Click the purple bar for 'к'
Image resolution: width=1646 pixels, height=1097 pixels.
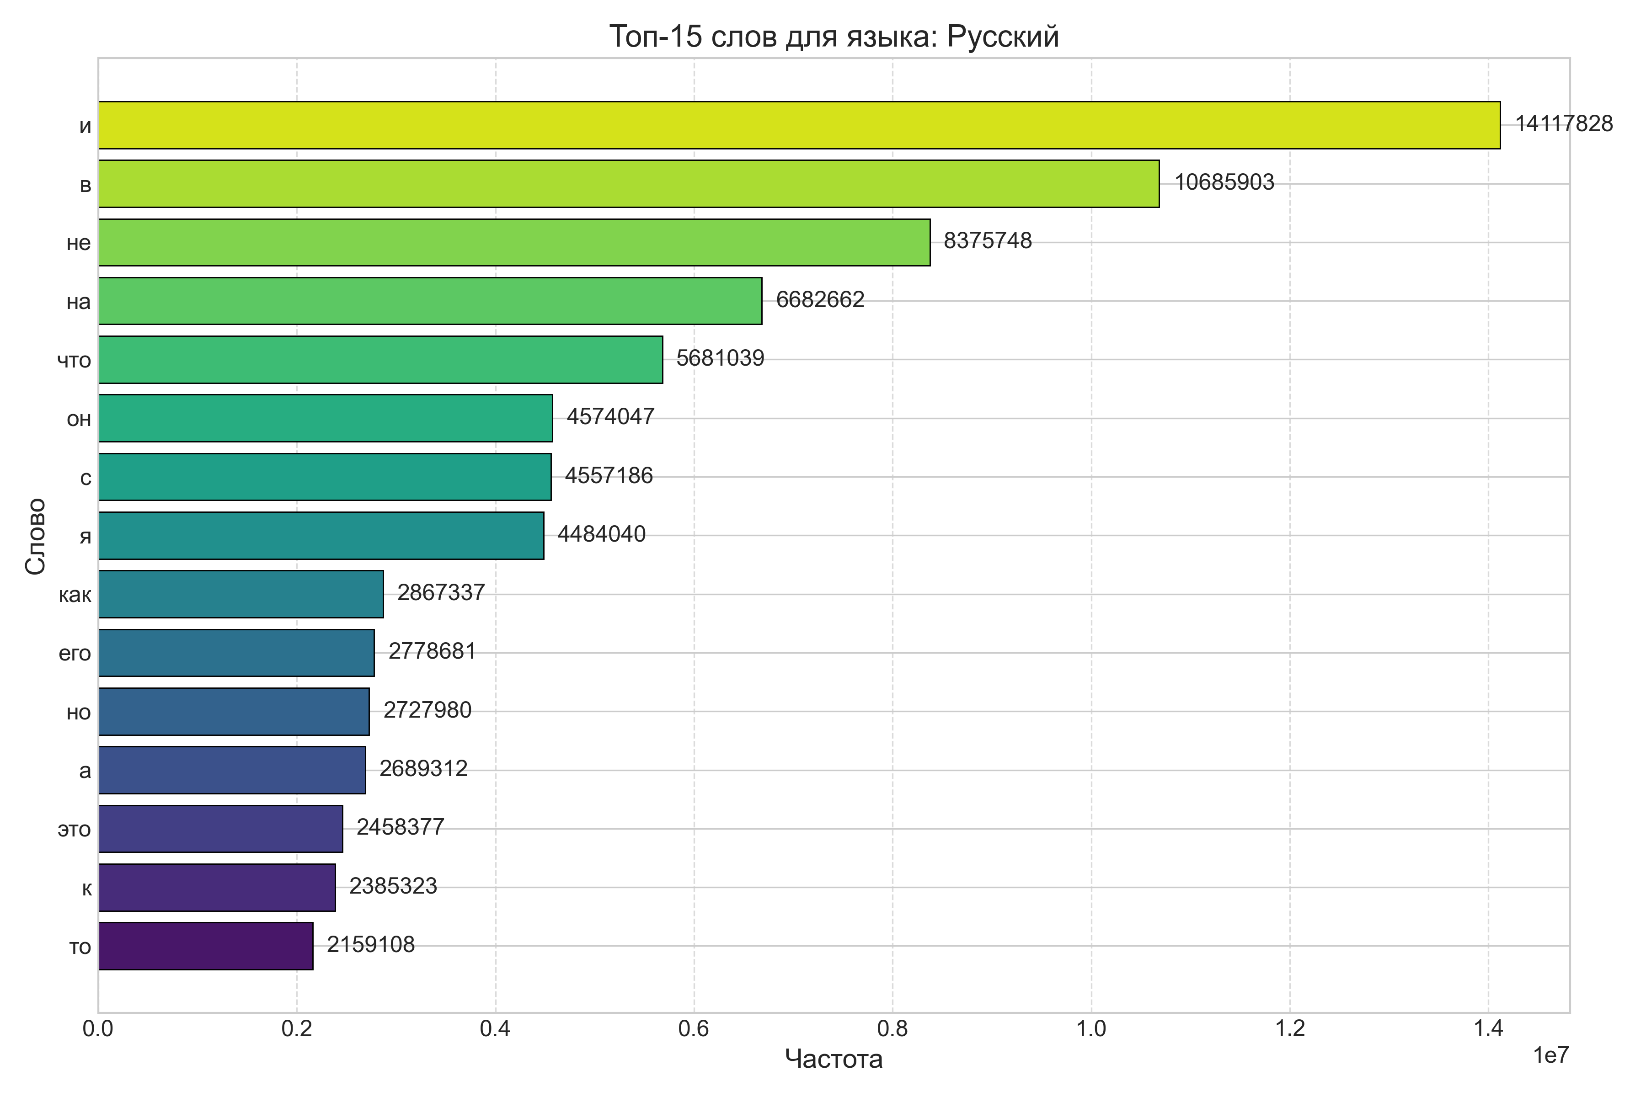coord(217,888)
